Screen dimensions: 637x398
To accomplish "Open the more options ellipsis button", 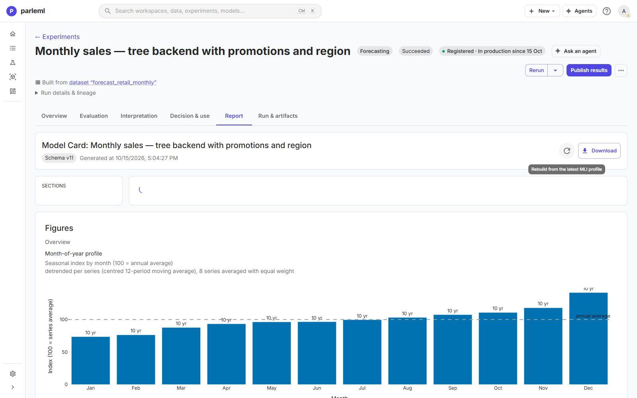I will [x=621, y=70].
